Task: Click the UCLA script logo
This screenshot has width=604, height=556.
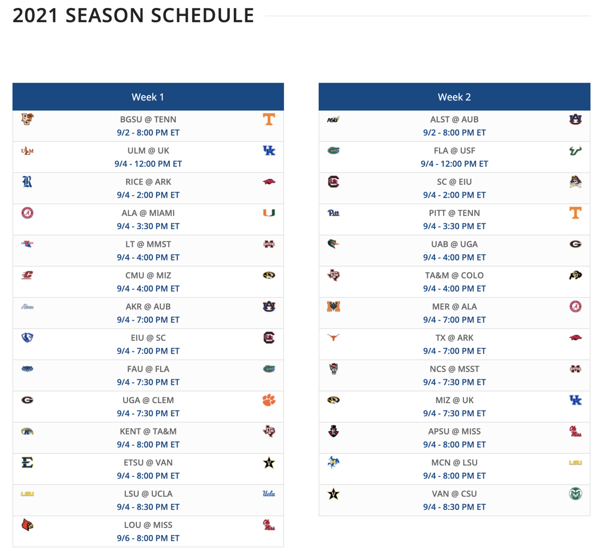Action: coord(269,494)
